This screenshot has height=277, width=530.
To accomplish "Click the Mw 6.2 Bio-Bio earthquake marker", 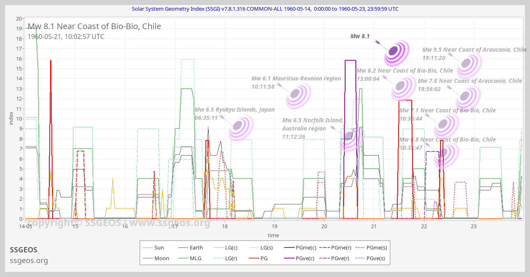I will click(x=403, y=88).
